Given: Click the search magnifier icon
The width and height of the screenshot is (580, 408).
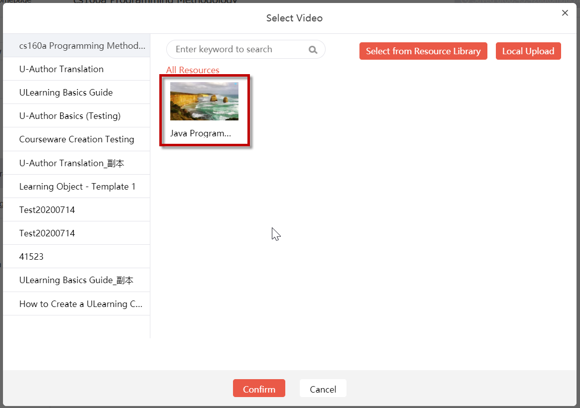Looking at the screenshot, I should [313, 50].
